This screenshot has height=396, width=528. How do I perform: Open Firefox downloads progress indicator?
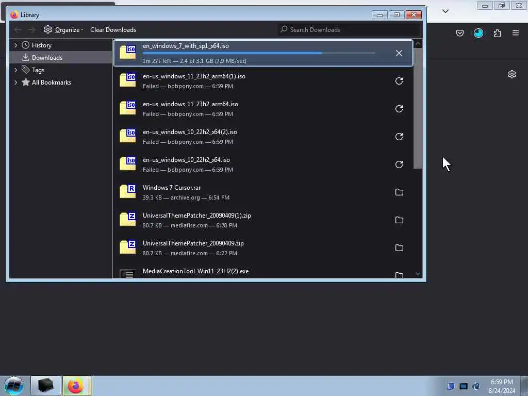(x=478, y=33)
